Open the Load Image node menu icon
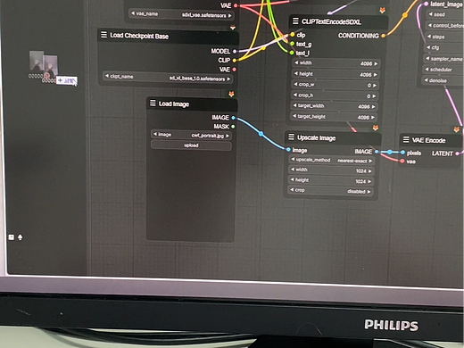This screenshot has height=348, width=464. [x=153, y=103]
